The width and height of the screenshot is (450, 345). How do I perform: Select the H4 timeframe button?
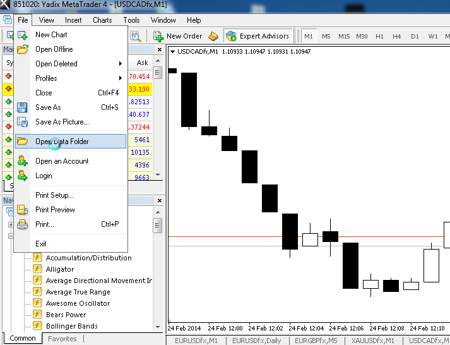coord(396,37)
